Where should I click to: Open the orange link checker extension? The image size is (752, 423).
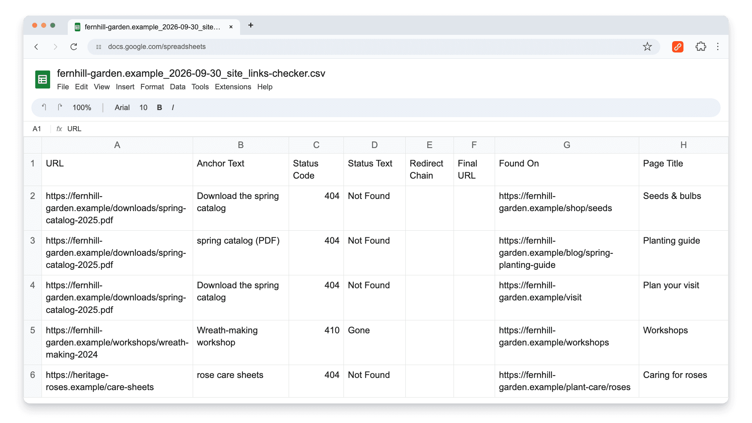tap(678, 47)
